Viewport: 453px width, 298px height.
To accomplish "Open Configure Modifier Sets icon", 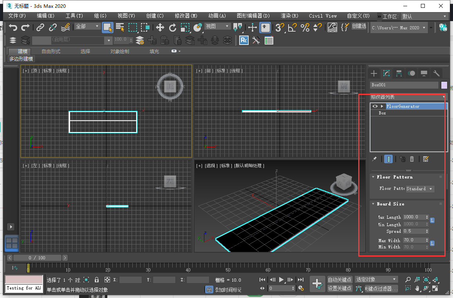I will 426,159.
